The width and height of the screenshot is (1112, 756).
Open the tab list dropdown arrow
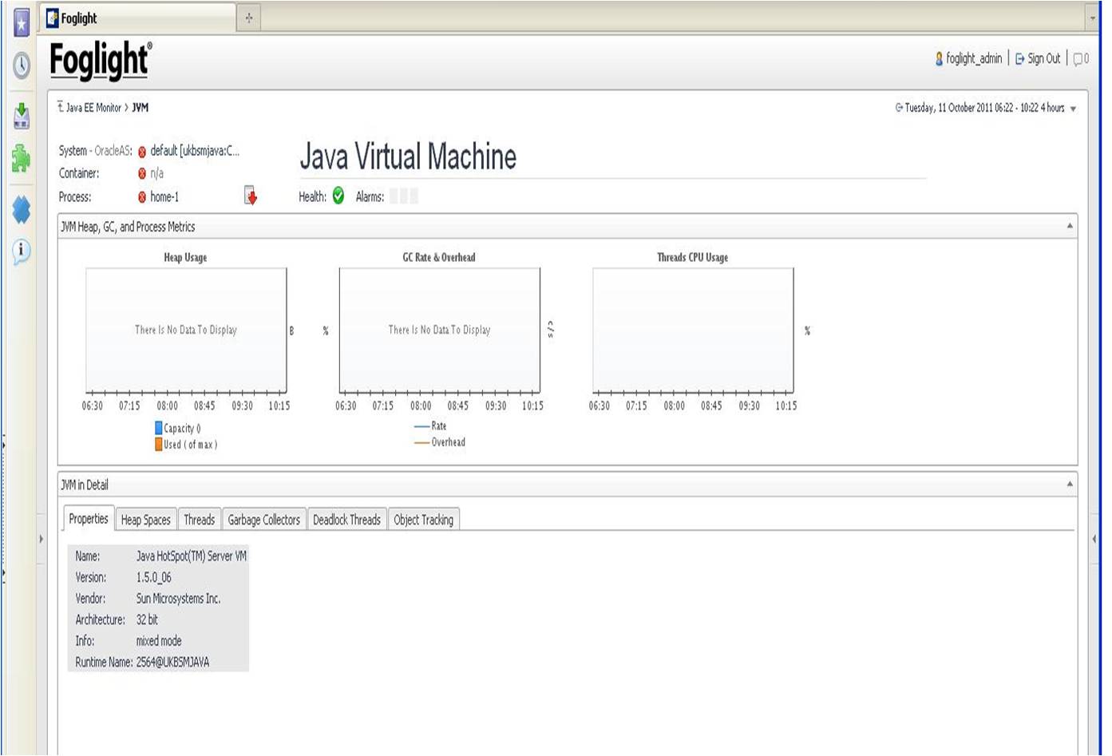click(1093, 18)
